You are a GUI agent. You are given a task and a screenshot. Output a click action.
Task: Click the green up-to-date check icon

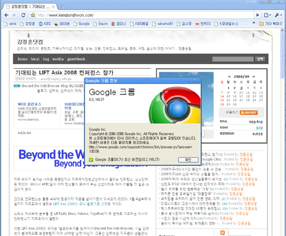[x=91, y=160]
